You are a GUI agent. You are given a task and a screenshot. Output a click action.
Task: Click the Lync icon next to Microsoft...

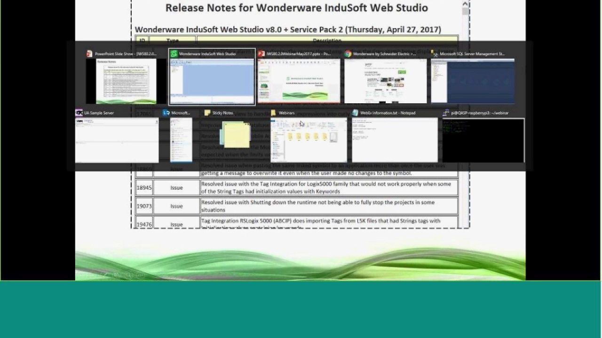pyautogui.click(x=166, y=113)
